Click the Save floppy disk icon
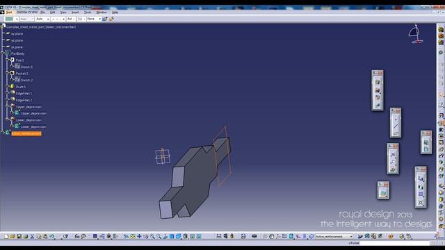 (19, 236)
